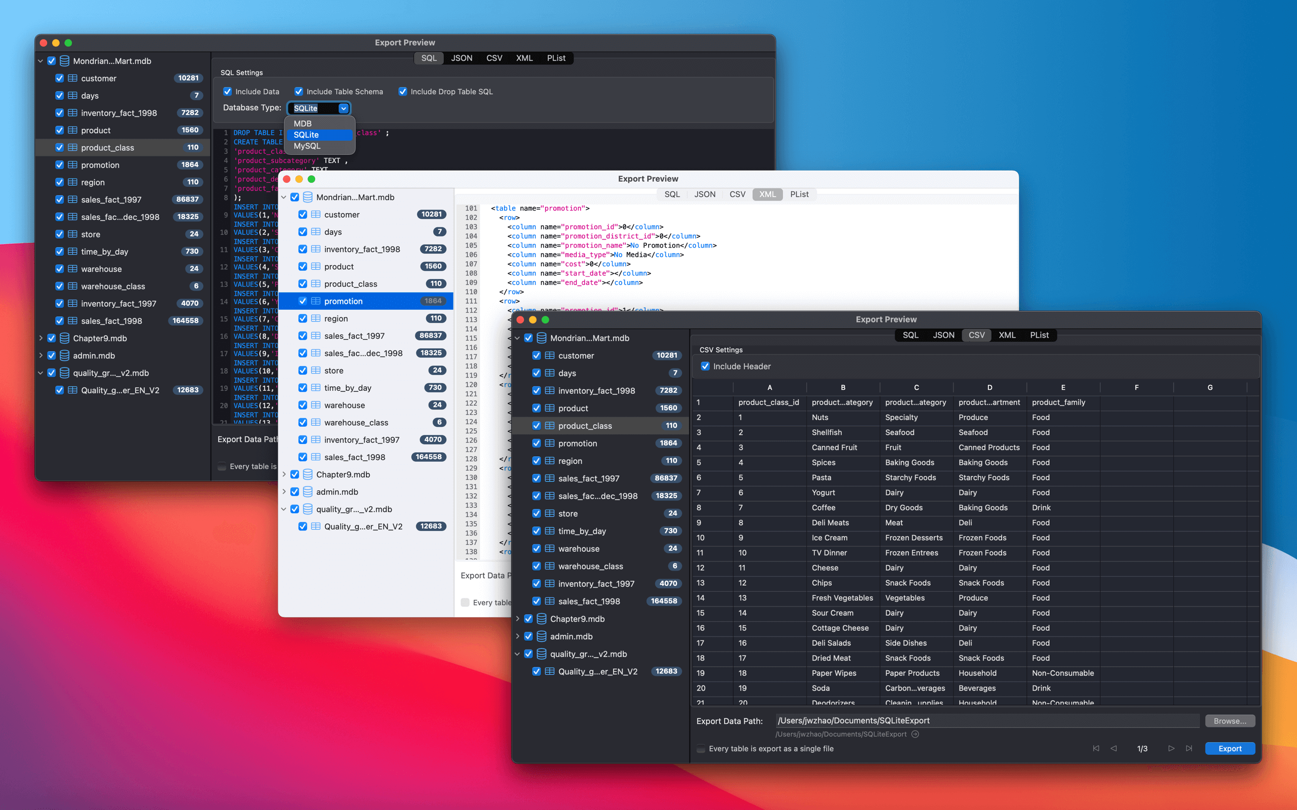Click the Export button

click(x=1230, y=748)
